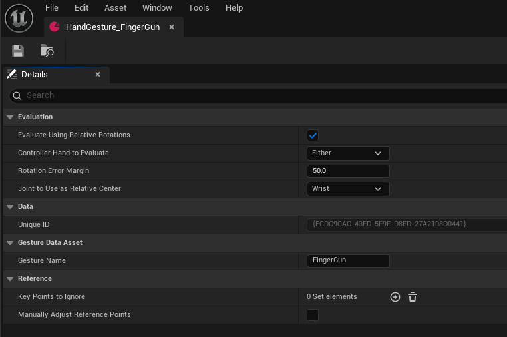
Task: Browse to asset in Content Browser icon
Action: [x=47, y=51]
